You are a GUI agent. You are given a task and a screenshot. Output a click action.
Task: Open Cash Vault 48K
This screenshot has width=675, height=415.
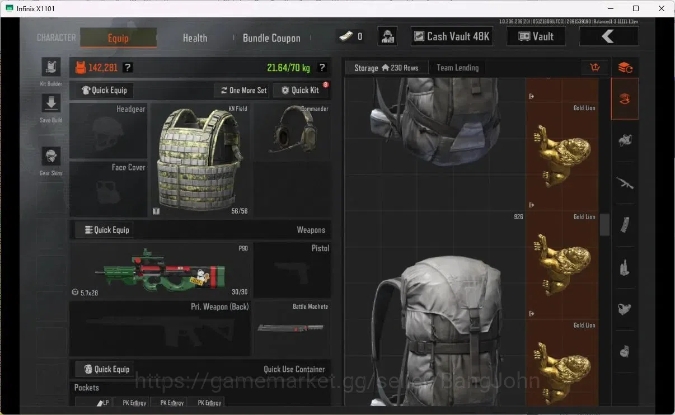pos(451,36)
